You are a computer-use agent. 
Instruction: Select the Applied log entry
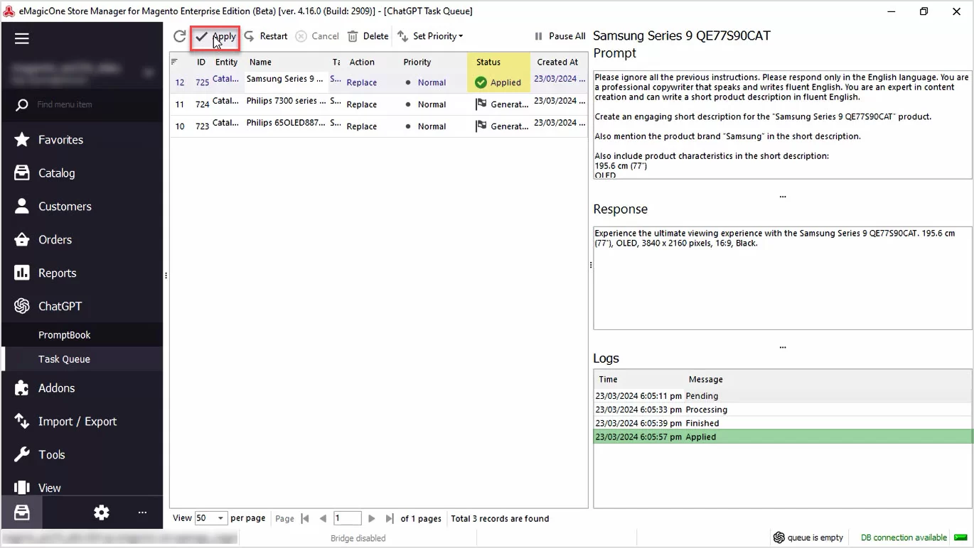point(783,437)
